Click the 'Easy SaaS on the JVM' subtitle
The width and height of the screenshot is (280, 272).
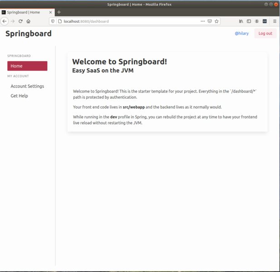[x=103, y=70]
